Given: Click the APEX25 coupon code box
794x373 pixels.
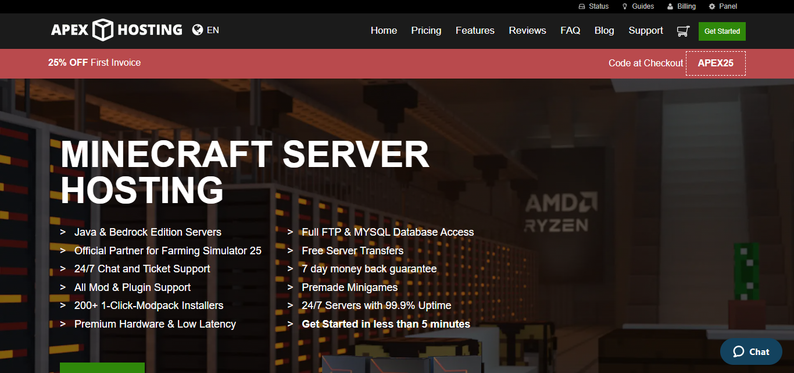Looking at the screenshot, I should pos(716,63).
